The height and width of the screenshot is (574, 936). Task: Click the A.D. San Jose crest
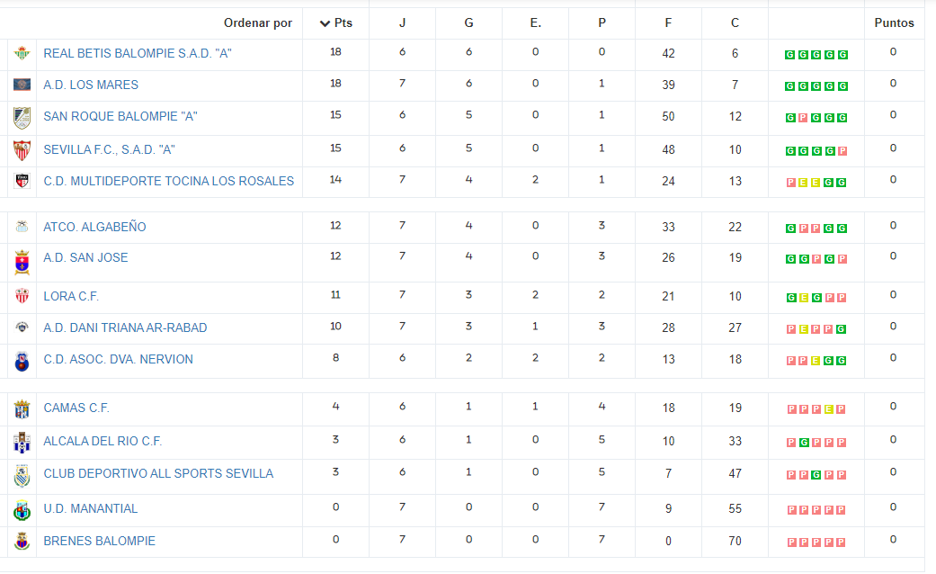(x=22, y=262)
